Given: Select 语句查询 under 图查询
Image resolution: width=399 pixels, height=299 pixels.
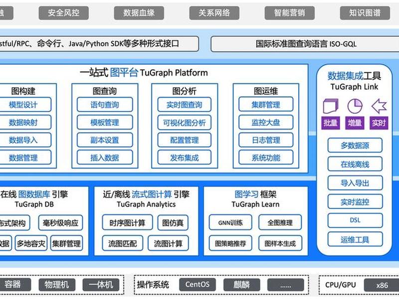Looking at the screenshot, I should tap(105, 105).
